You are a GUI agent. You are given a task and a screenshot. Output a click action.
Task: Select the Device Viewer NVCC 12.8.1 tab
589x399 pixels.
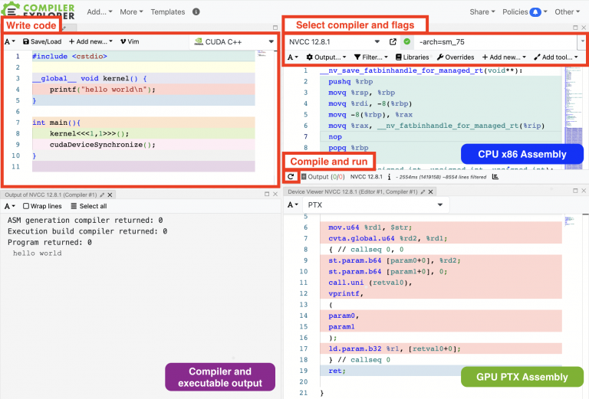point(352,191)
